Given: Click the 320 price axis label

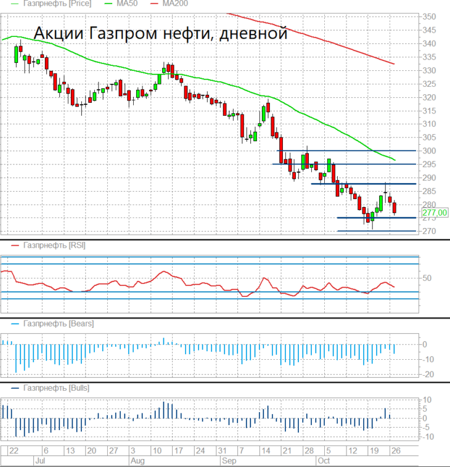Looking at the screenshot, I should (429, 97).
